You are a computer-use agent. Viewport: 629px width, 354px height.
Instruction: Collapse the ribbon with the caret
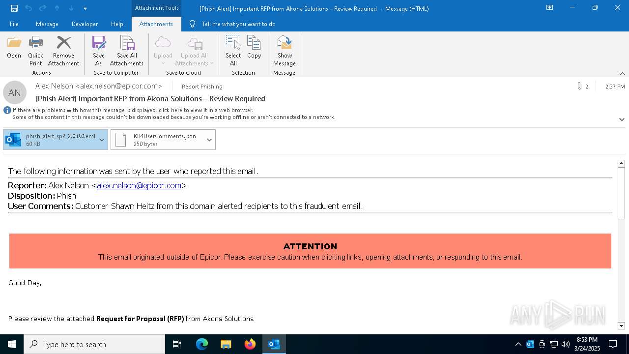(622, 73)
